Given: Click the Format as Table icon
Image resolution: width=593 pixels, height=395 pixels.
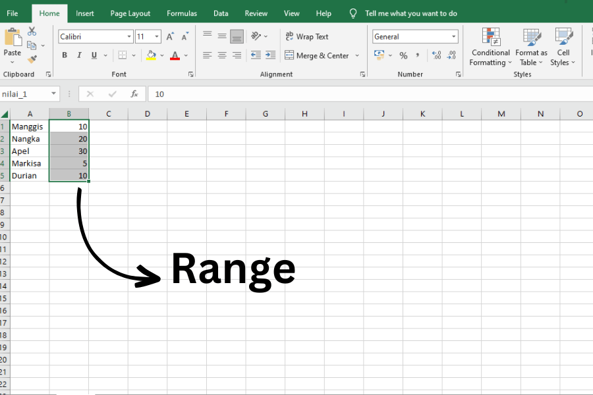Looking at the screenshot, I should (x=531, y=46).
